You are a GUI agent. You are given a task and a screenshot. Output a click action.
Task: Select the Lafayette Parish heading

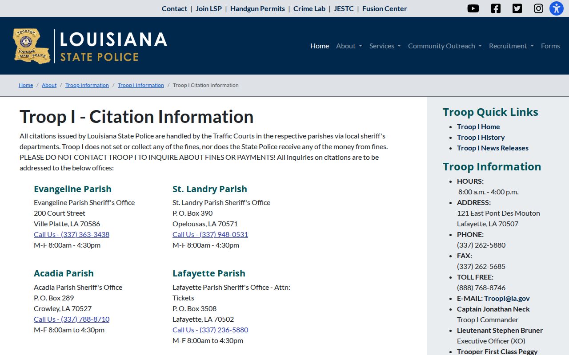click(x=209, y=273)
